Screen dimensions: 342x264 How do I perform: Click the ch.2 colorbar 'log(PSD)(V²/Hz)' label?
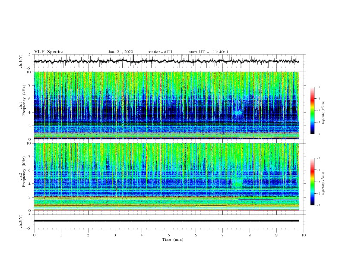point(323,183)
